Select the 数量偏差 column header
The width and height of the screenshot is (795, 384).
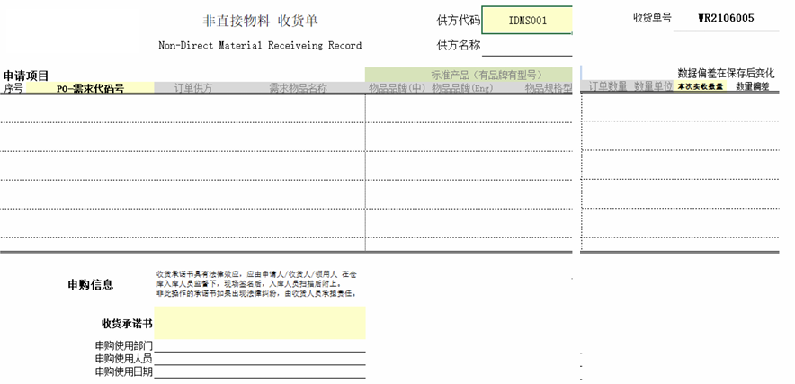(753, 87)
